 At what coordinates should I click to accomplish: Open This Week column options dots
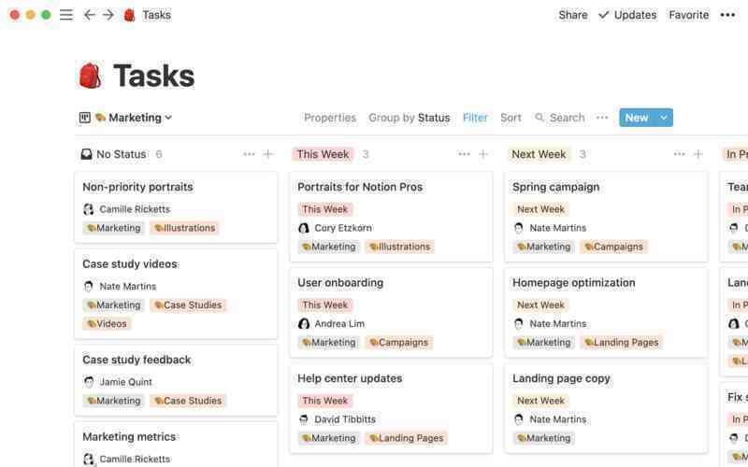pos(464,154)
